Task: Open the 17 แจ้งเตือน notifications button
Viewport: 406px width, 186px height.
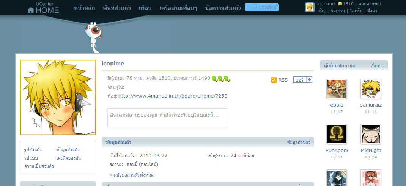Action: (x=262, y=8)
